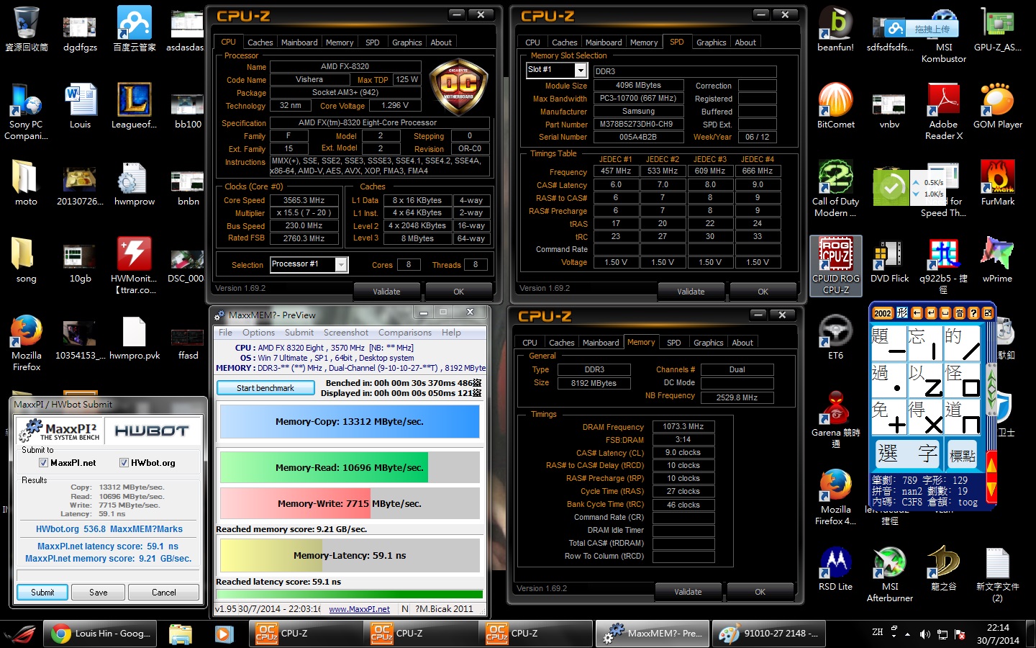Viewport: 1036px width, 648px height.
Task: Open the RSD Lite desktop icon
Action: (836, 568)
